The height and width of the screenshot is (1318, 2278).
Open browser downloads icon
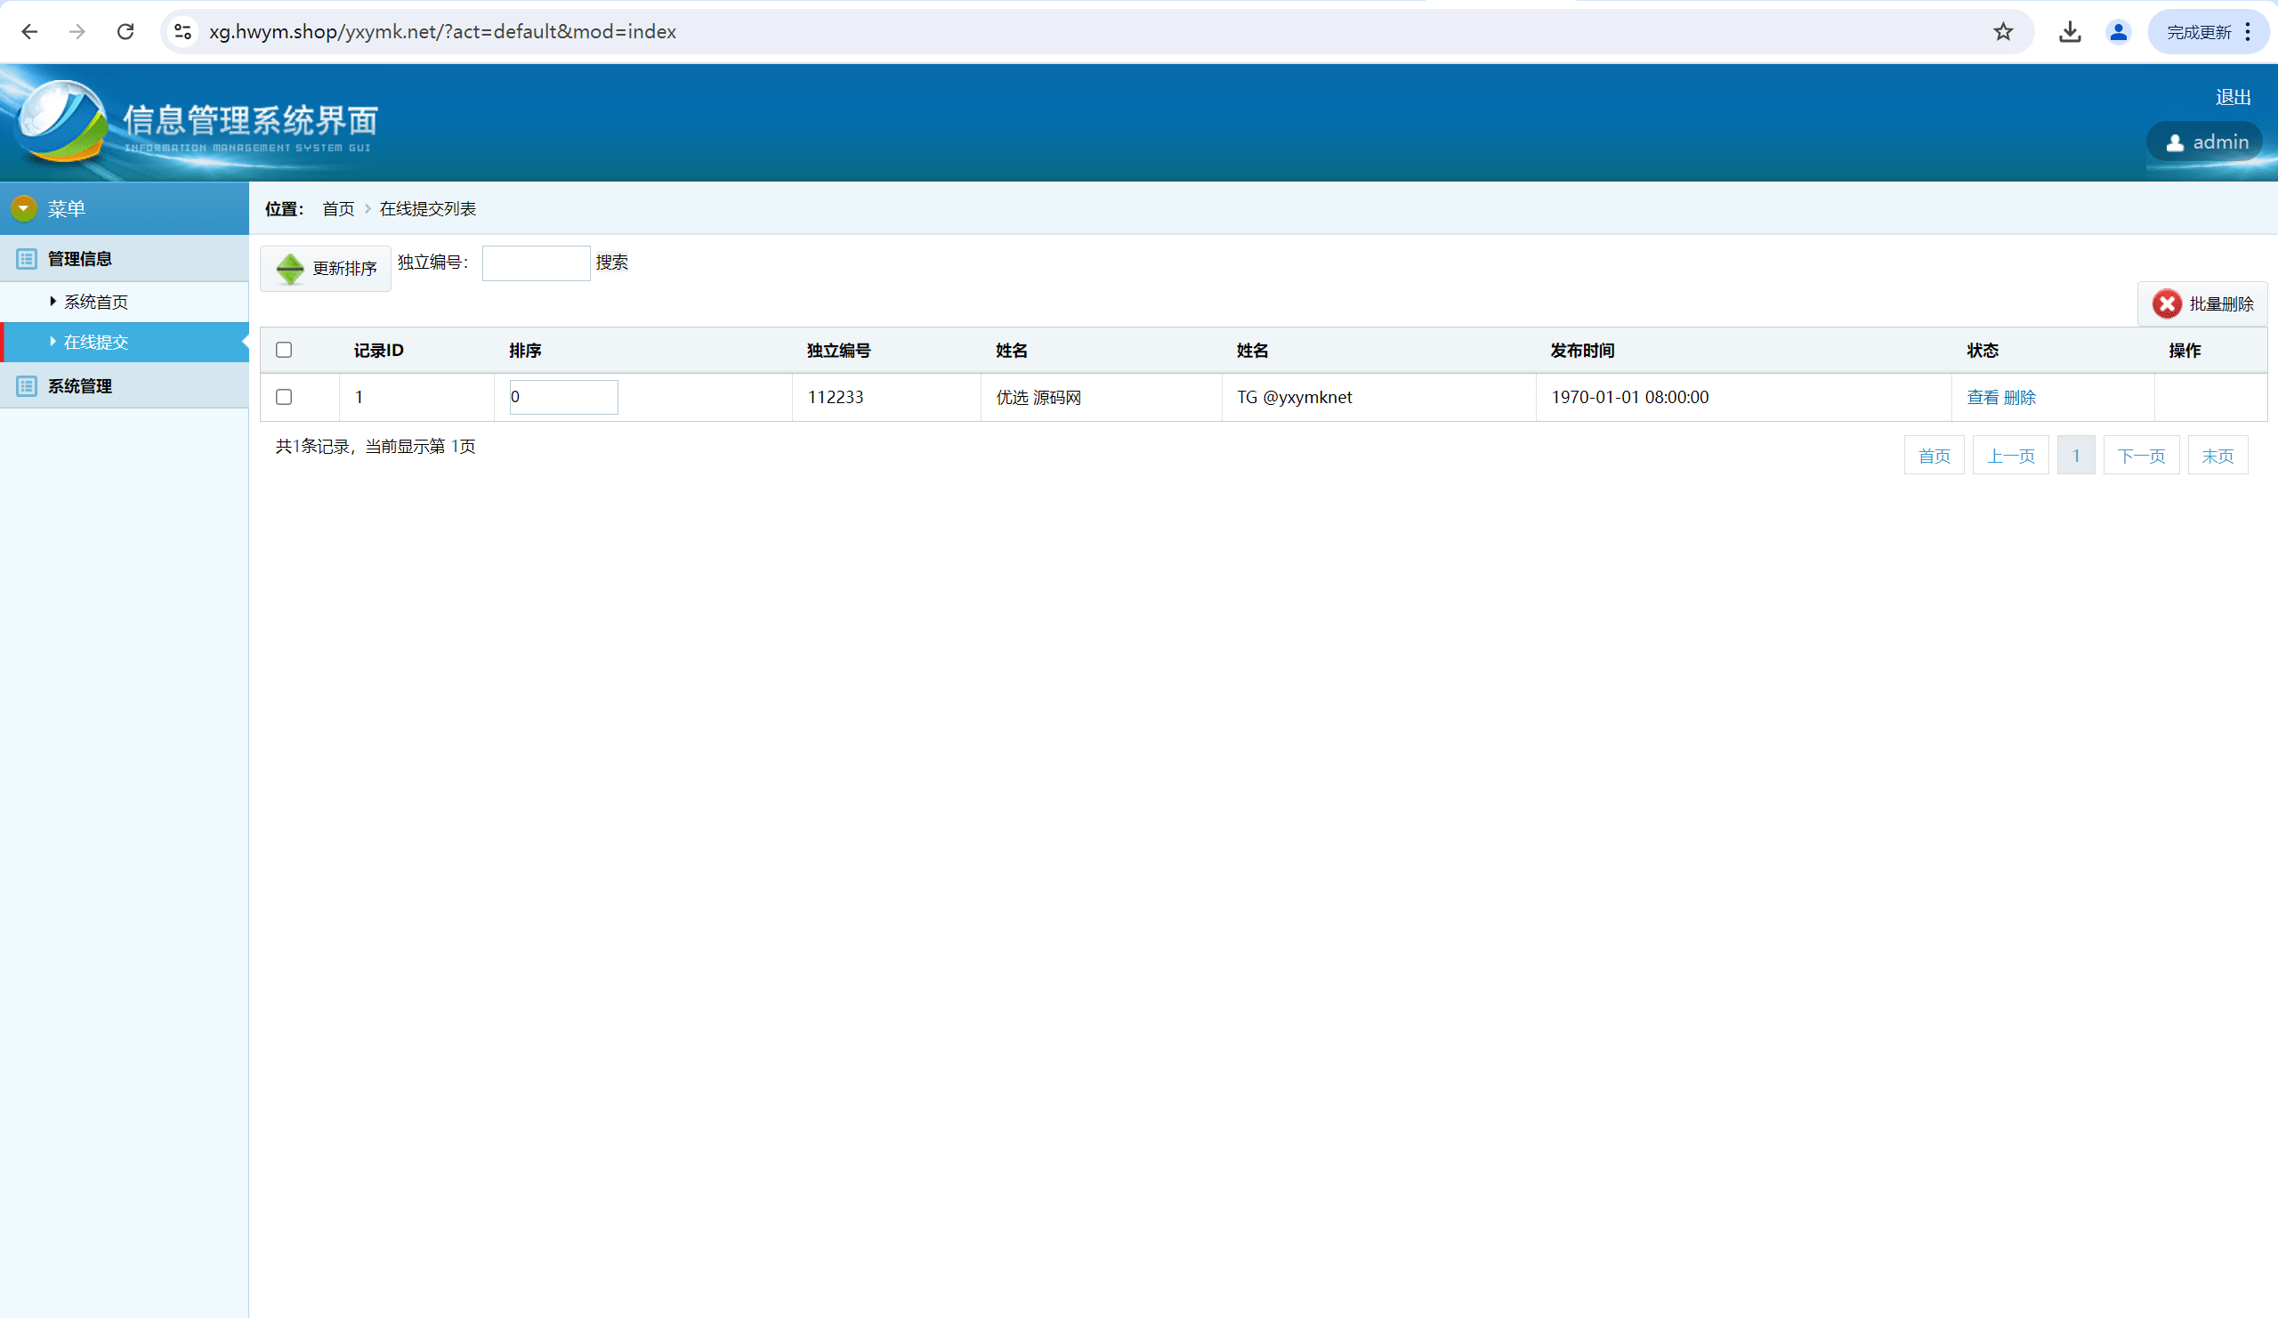pyautogui.click(x=2070, y=32)
